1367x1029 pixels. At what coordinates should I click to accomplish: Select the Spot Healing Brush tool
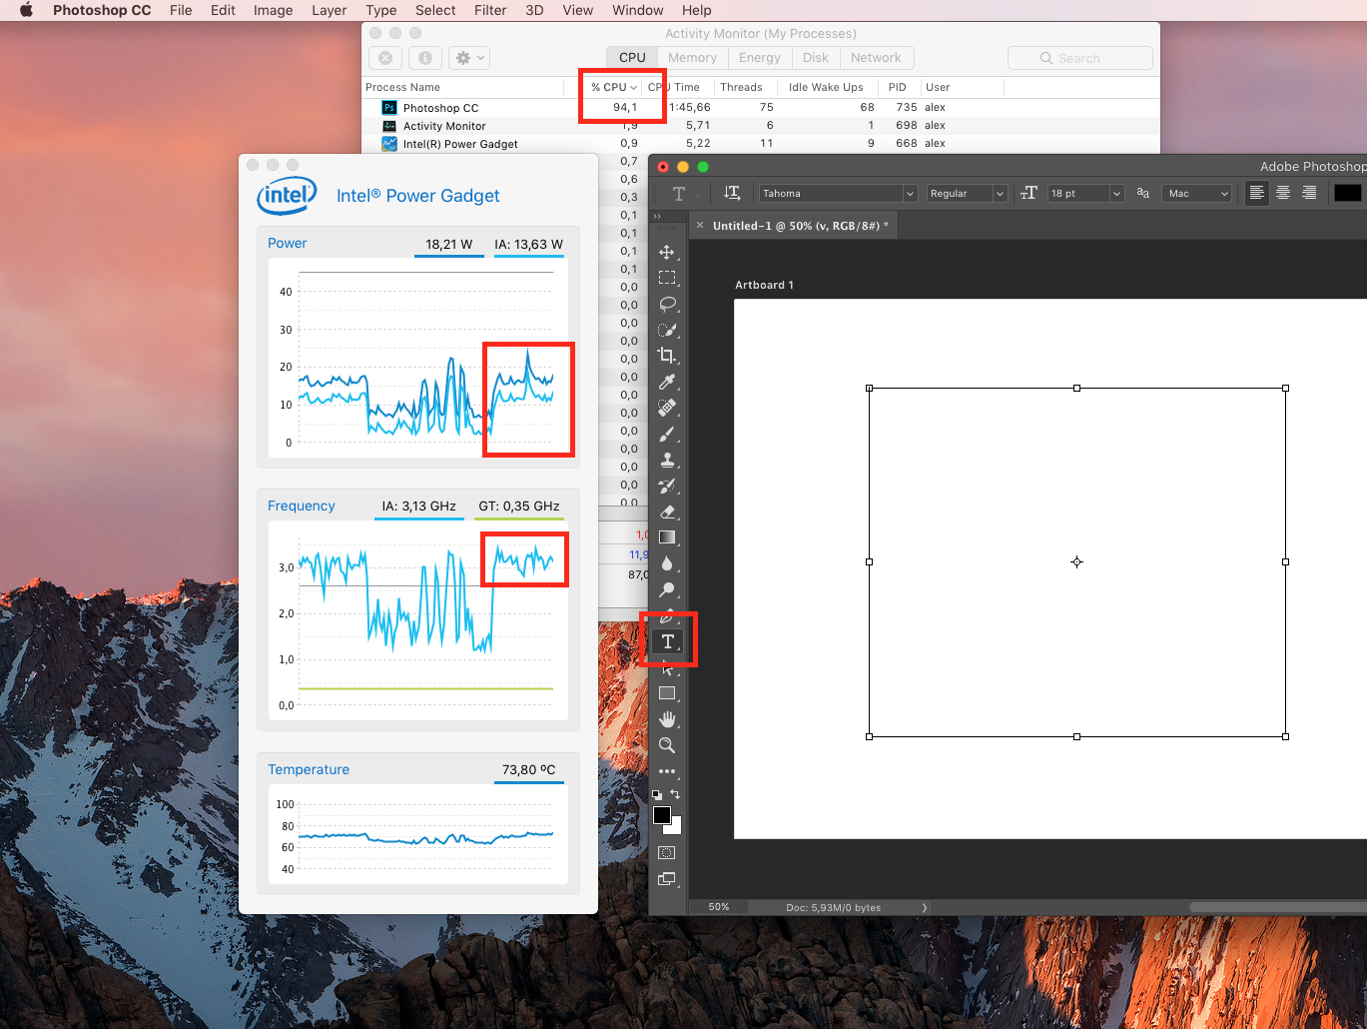(x=667, y=408)
